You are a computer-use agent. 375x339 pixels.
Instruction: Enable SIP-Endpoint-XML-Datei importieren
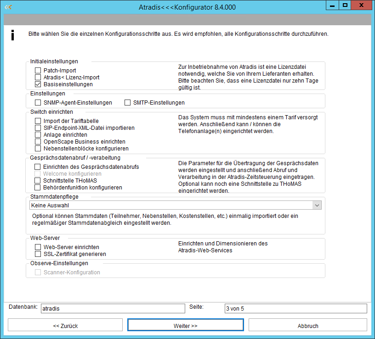tap(38, 128)
